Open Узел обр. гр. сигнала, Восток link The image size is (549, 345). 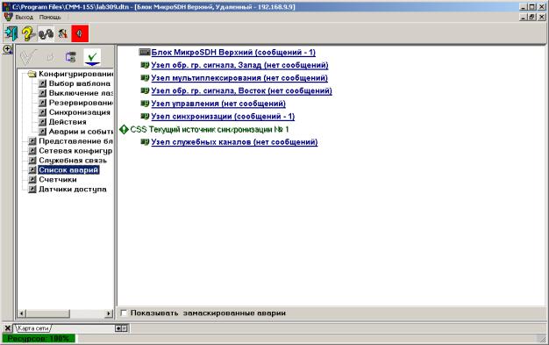coord(241,90)
